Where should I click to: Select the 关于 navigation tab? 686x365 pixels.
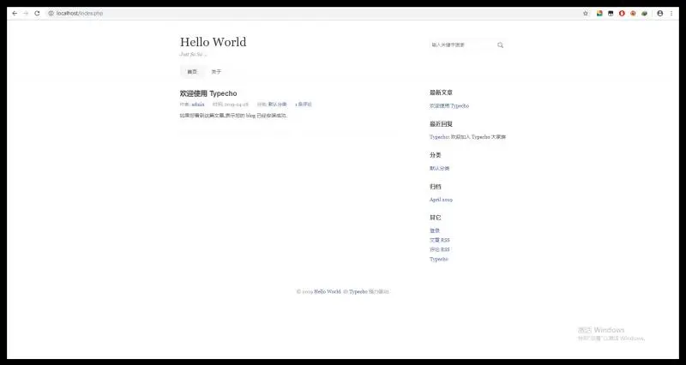216,72
